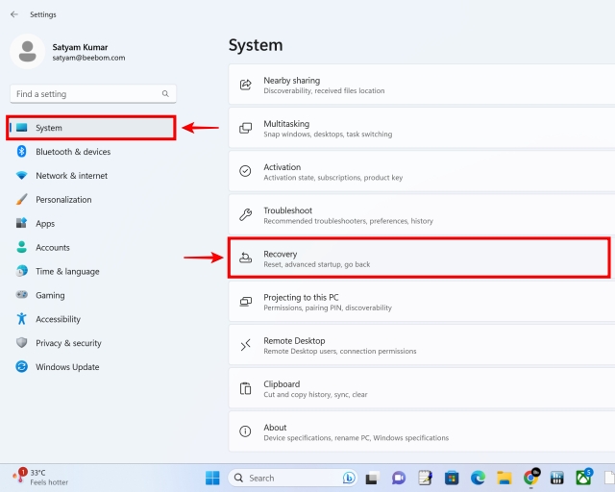Viewport: 615px width, 492px height.
Task: Click the Bing icon in taskbar search
Action: point(349,478)
